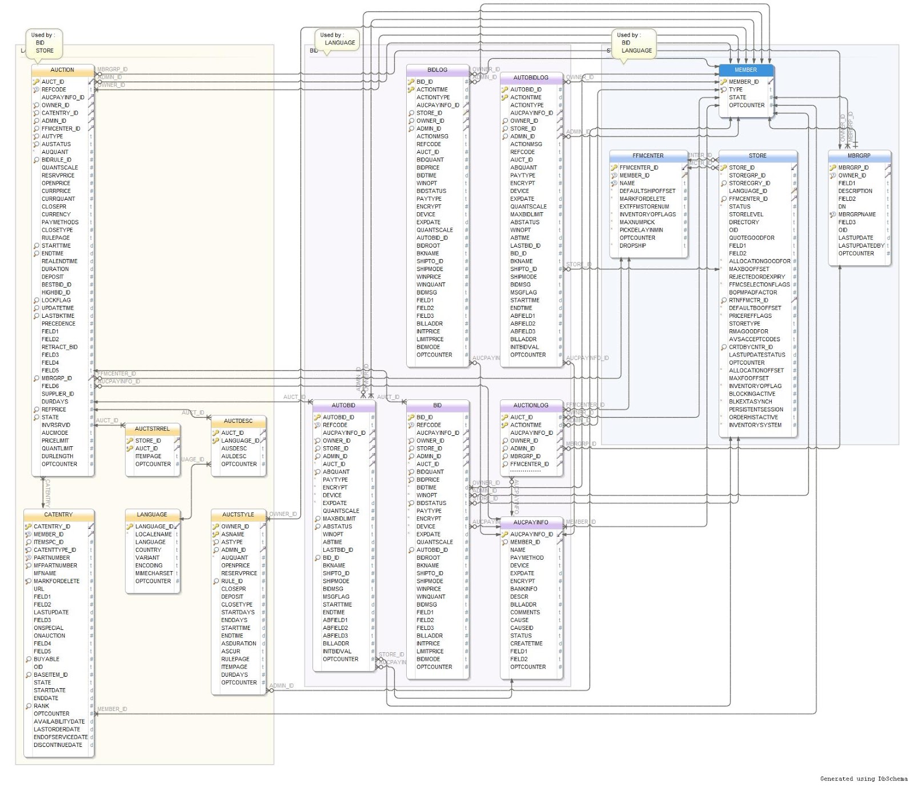This screenshot has height=788, width=914.
Task: Select the AUCTSTYLE table header
Action: point(238,515)
